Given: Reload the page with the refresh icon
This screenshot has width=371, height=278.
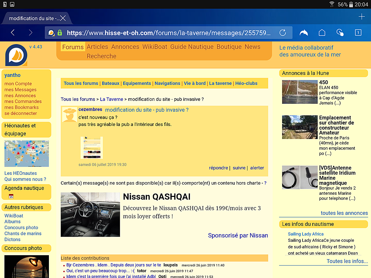Looking at the screenshot, I should pyautogui.click(x=283, y=33).
